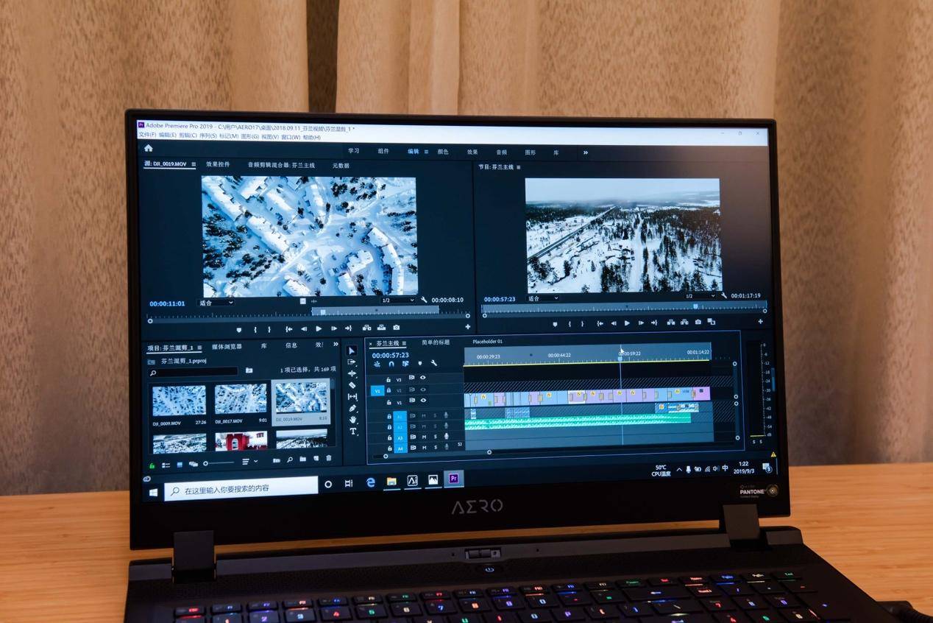Open Project panel hamburger menu
Viewport: 933px width, 623px height.
point(200,348)
